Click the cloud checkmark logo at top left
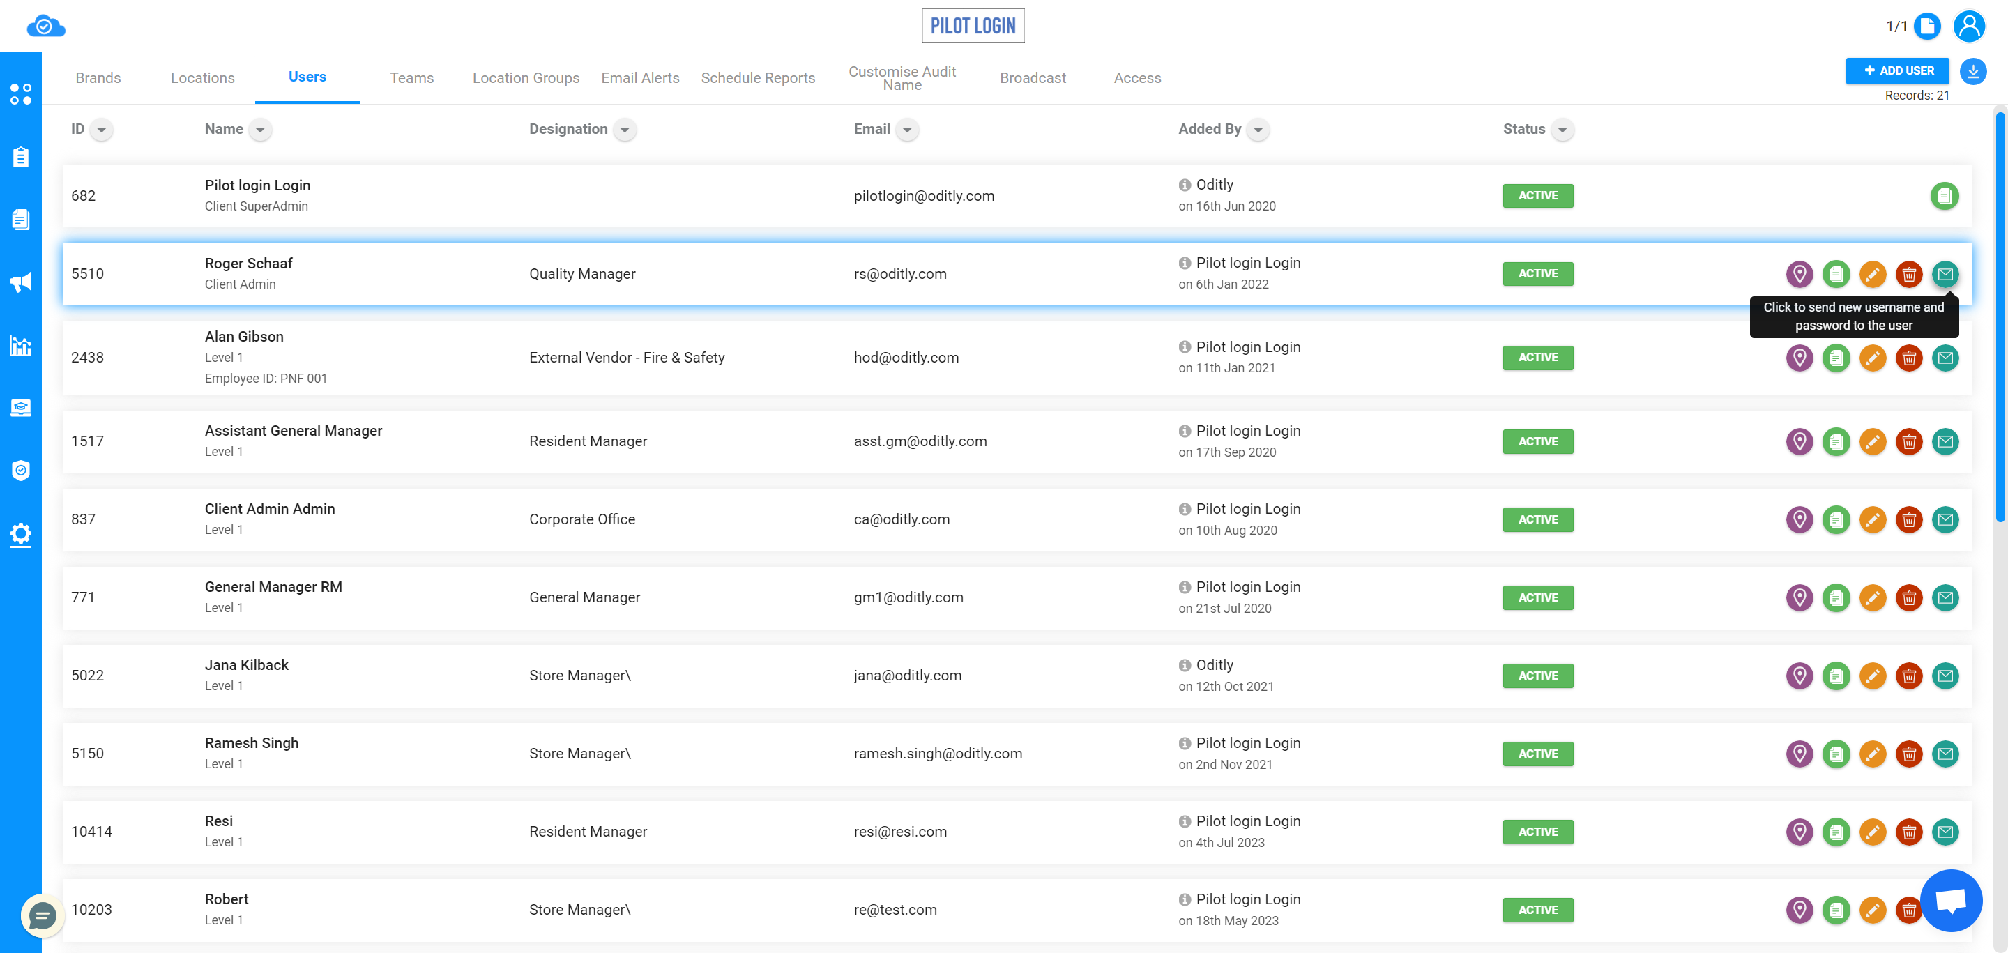The image size is (2008, 953). point(46,26)
